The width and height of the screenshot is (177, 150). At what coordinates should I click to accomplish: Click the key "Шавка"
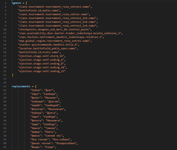click(36, 136)
